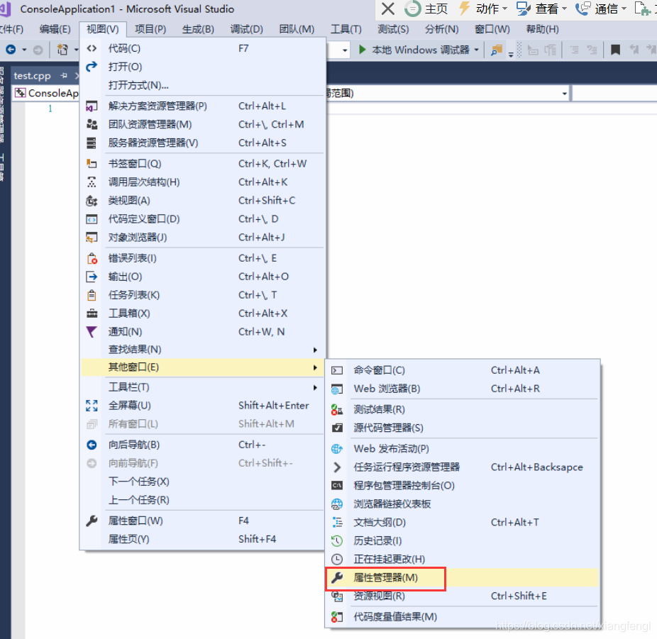Click the Bookmark Window icon
The height and width of the screenshot is (639, 657).
coord(92,164)
